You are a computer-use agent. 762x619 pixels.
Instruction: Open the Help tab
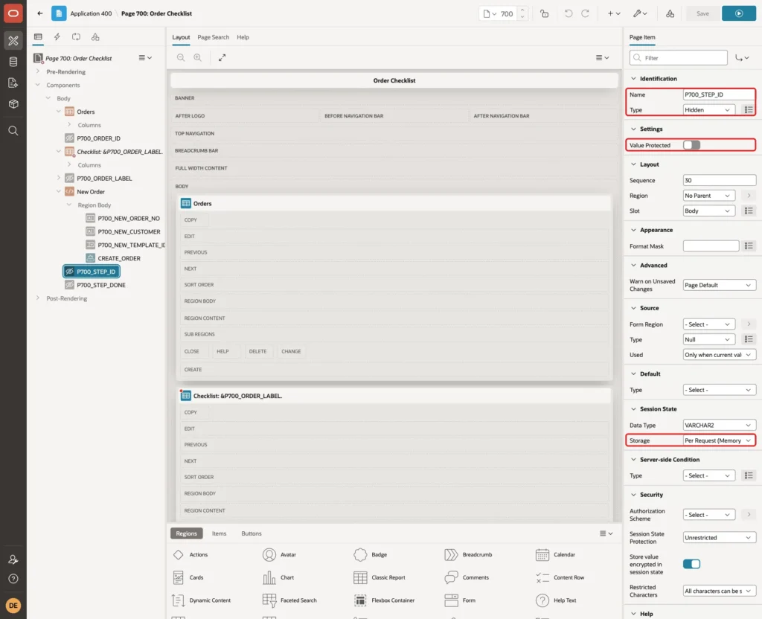coord(243,37)
